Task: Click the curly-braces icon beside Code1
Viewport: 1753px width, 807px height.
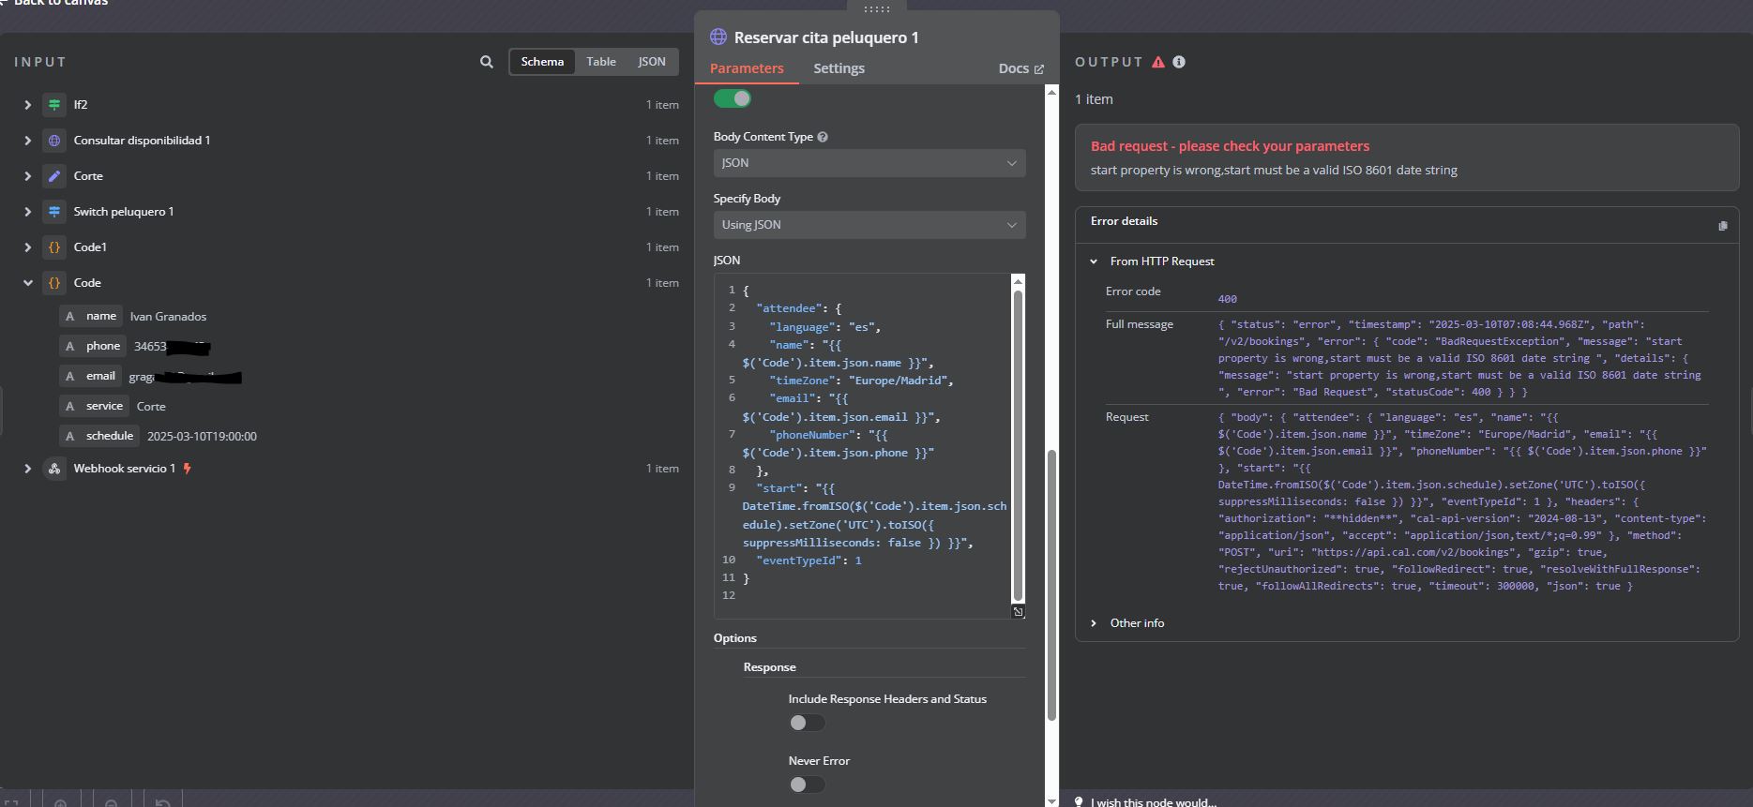Action: point(54,247)
